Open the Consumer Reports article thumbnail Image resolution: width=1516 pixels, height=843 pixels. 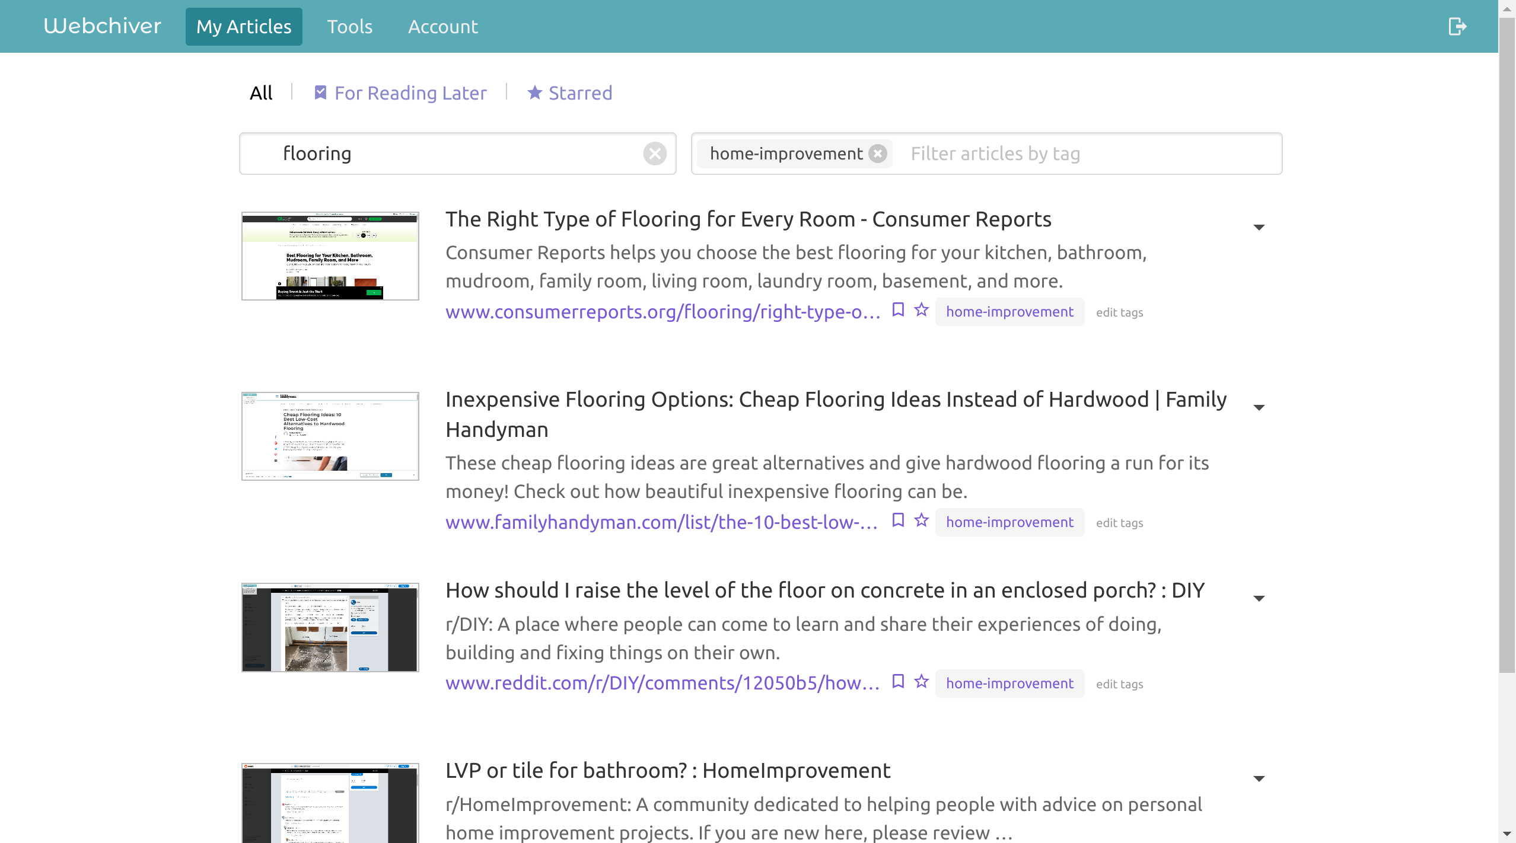(330, 256)
